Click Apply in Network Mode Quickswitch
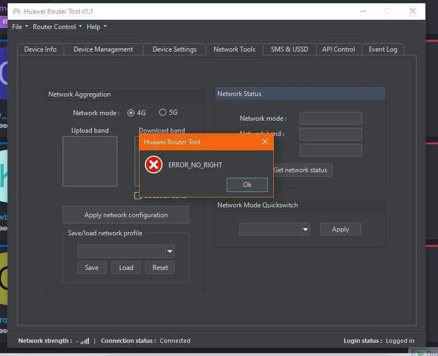The width and height of the screenshot is (438, 356). (x=340, y=229)
